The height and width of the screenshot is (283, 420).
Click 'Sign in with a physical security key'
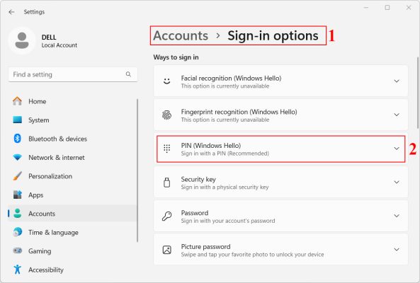[225, 187]
